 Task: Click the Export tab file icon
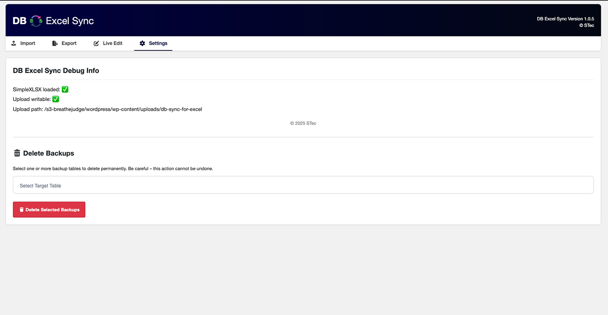55,43
